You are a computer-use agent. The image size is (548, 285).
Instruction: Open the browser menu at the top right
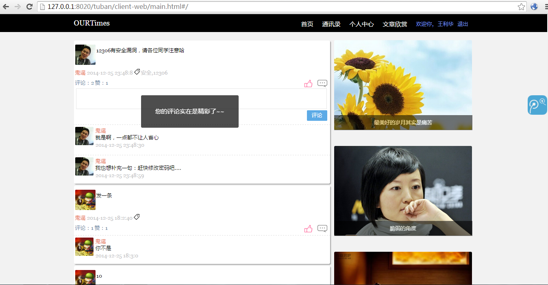(545, 6)
